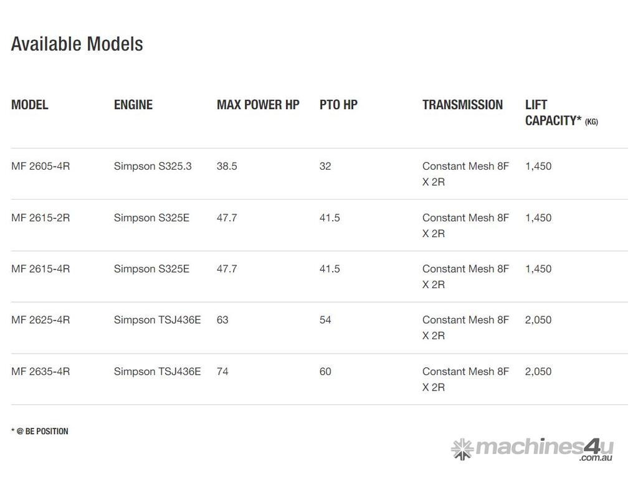638x479 pixels.
Task: Click the Available Models heading
Action: 77,44
